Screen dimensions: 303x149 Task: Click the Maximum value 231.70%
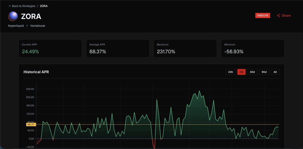tap(166, 52)
